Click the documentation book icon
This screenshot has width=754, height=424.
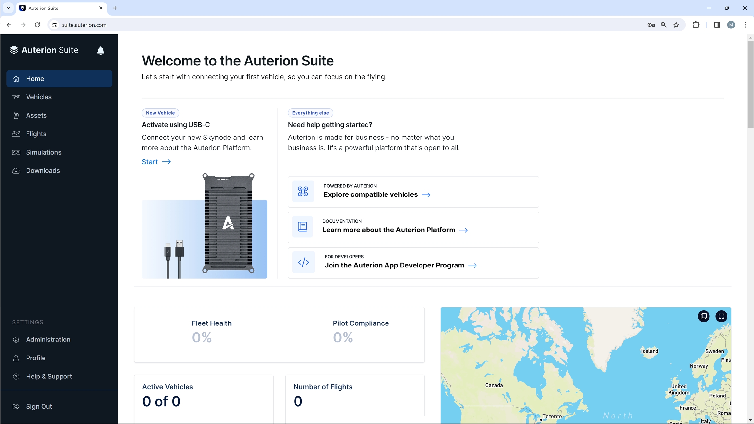pyautogui.click(x=302, y=227)
